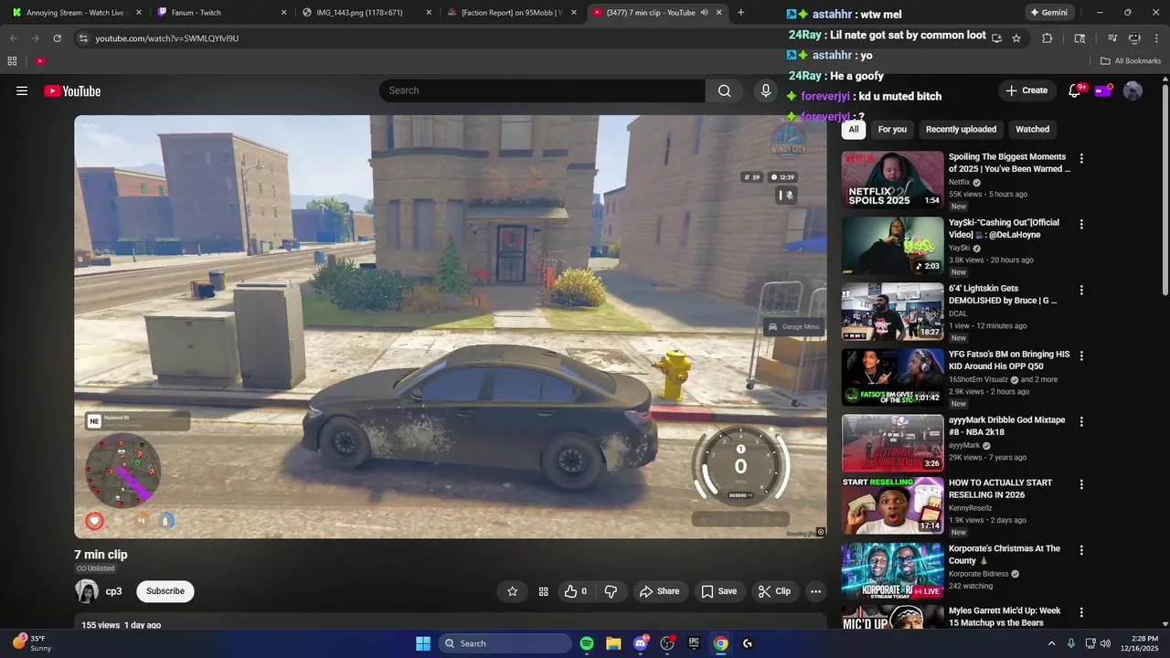Click the star icon below the video
This screenshot has height=658, width=1170.
click(512, 591)
